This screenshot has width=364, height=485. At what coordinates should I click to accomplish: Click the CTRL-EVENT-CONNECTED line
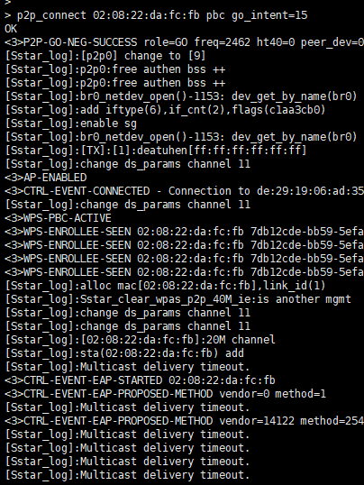185,191
